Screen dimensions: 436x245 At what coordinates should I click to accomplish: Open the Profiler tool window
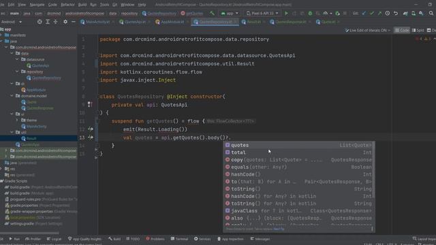[x=33, y=239]
